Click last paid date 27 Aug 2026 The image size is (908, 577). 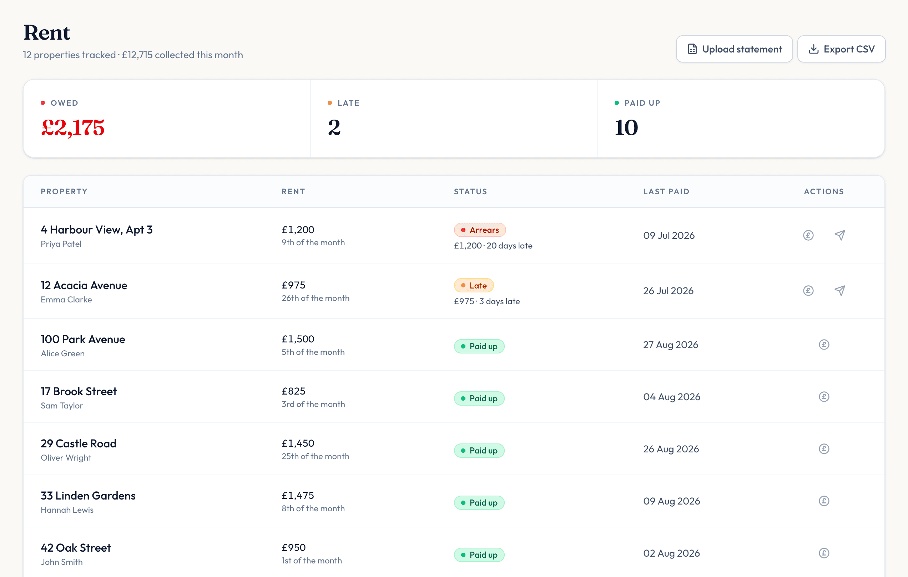point(671,345)
